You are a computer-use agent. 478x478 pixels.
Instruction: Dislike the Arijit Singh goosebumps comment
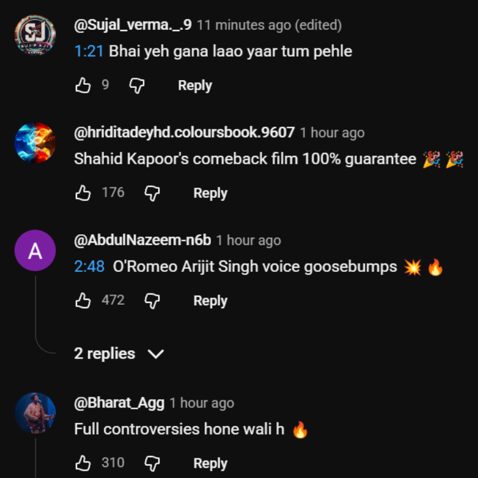coord(153,301)
